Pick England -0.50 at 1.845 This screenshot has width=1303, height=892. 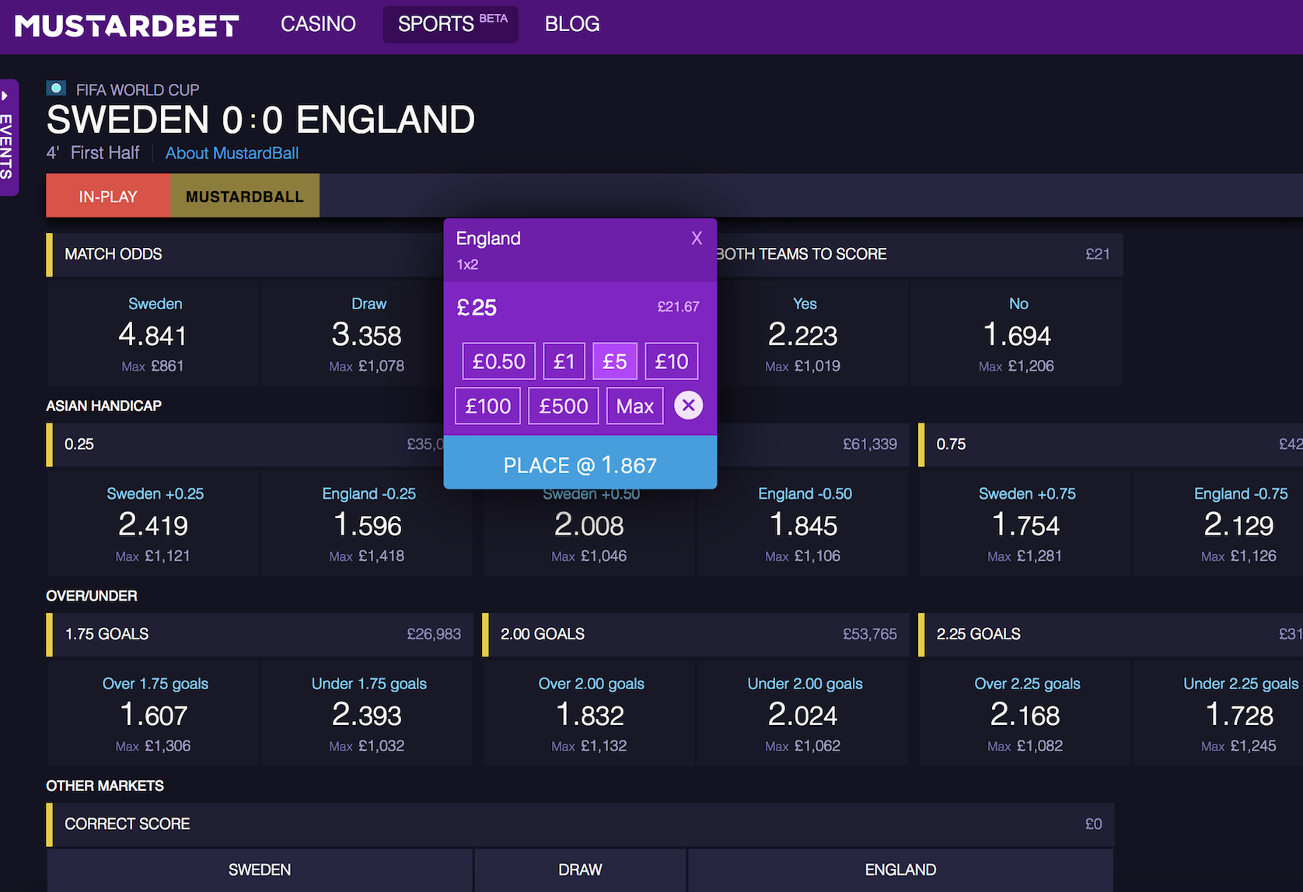(803, 523)
